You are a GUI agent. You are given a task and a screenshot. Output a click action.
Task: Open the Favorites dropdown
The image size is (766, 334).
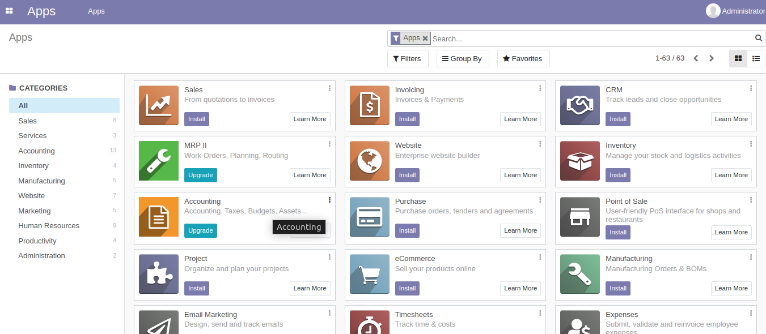[x=523, y=58]
